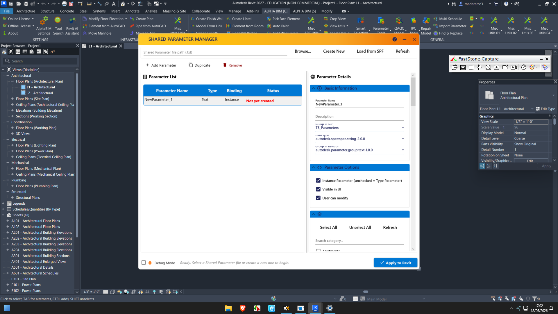Open the Annotate ribbon tab

pyautogui.click(x=132, y=11)
